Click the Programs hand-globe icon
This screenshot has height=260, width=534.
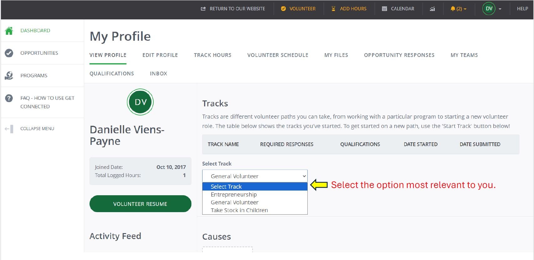(9, 76)
